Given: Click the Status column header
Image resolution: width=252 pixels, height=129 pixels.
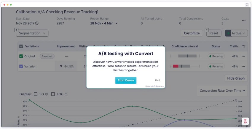Looking at the screenshot, I should pyautogui.click(x=216, y=46).
